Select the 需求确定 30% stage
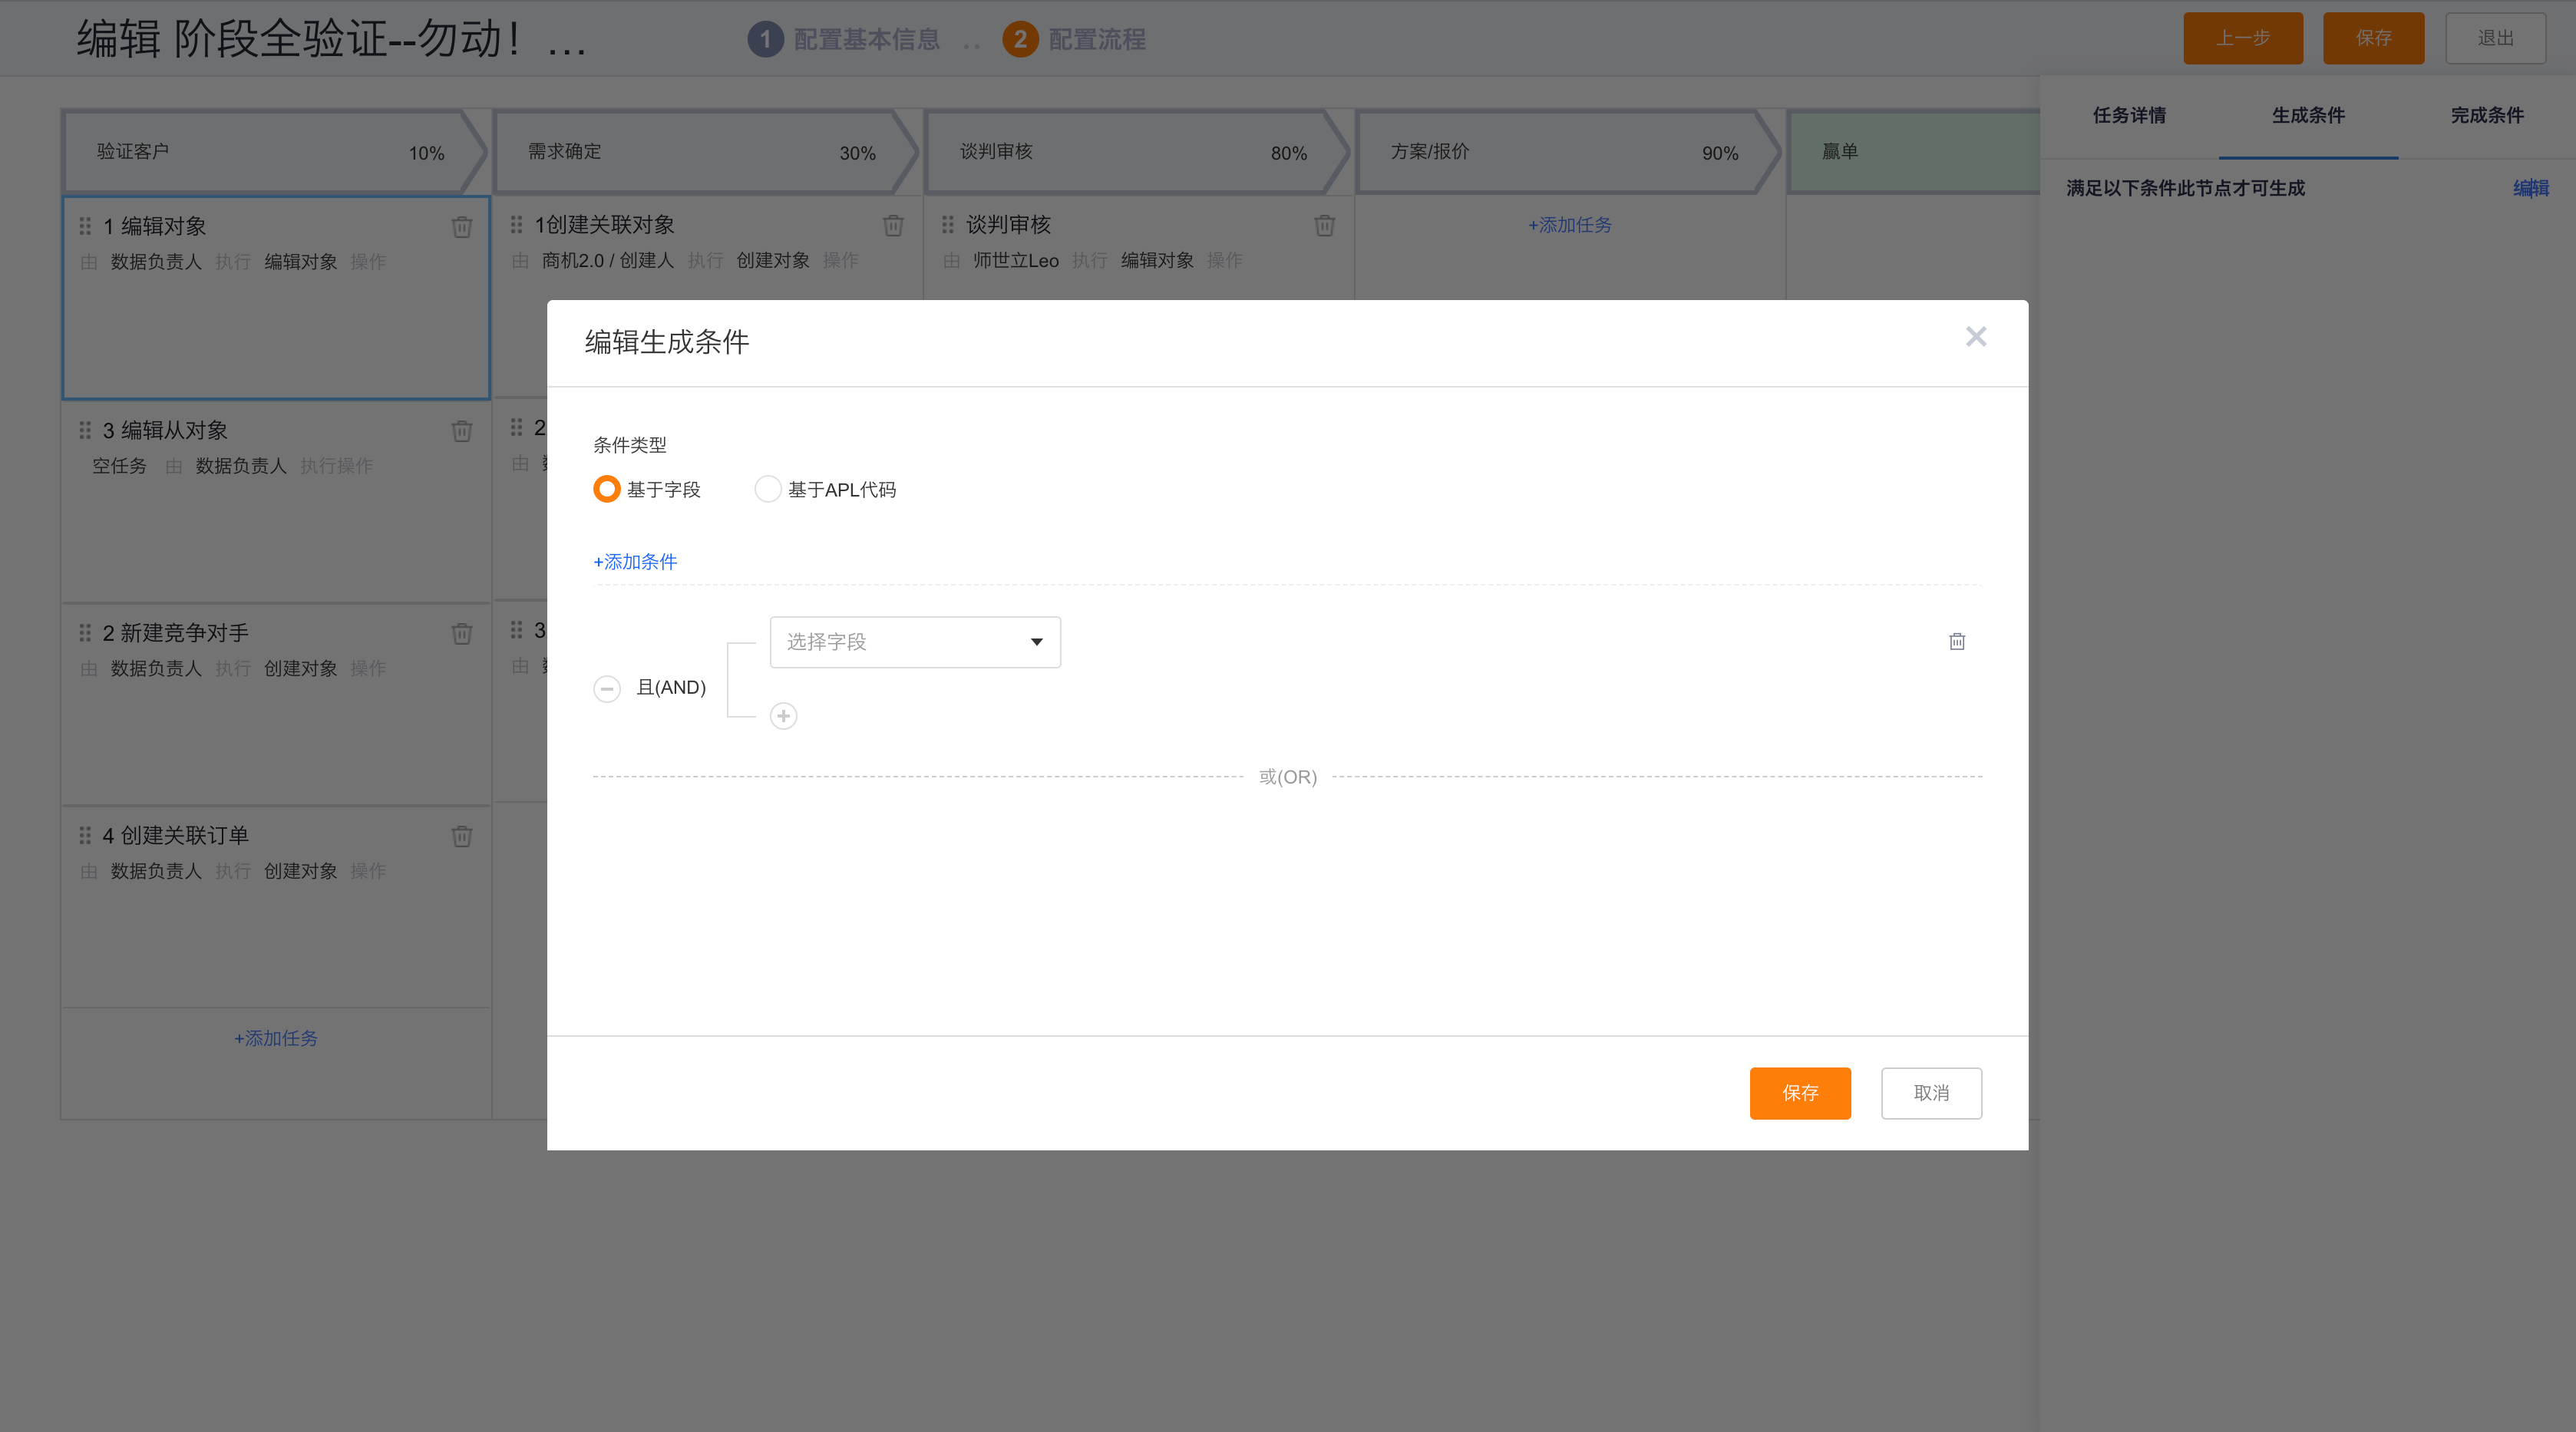 [x=705, y=152]
